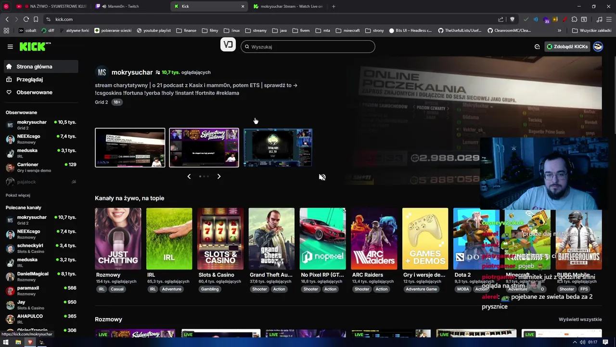Click the share icon in address bar
Viewport: 616px width, 347px height.
tap(500, 19)
